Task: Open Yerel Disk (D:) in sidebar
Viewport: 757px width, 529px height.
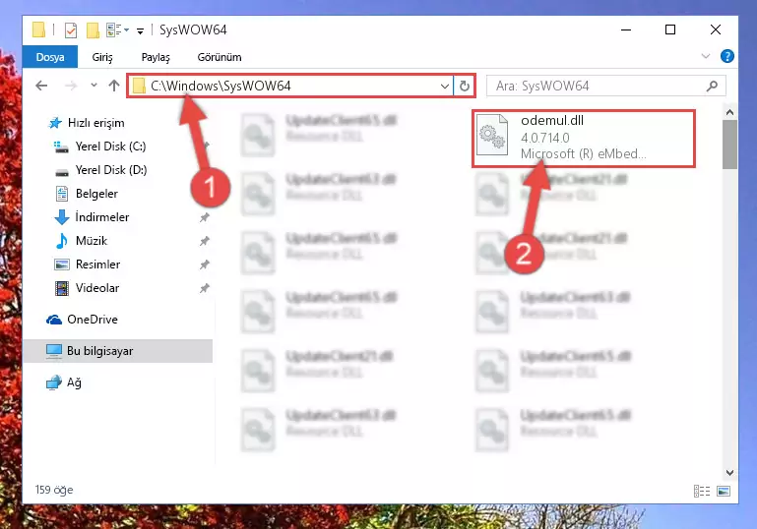Action: point(111,170)
